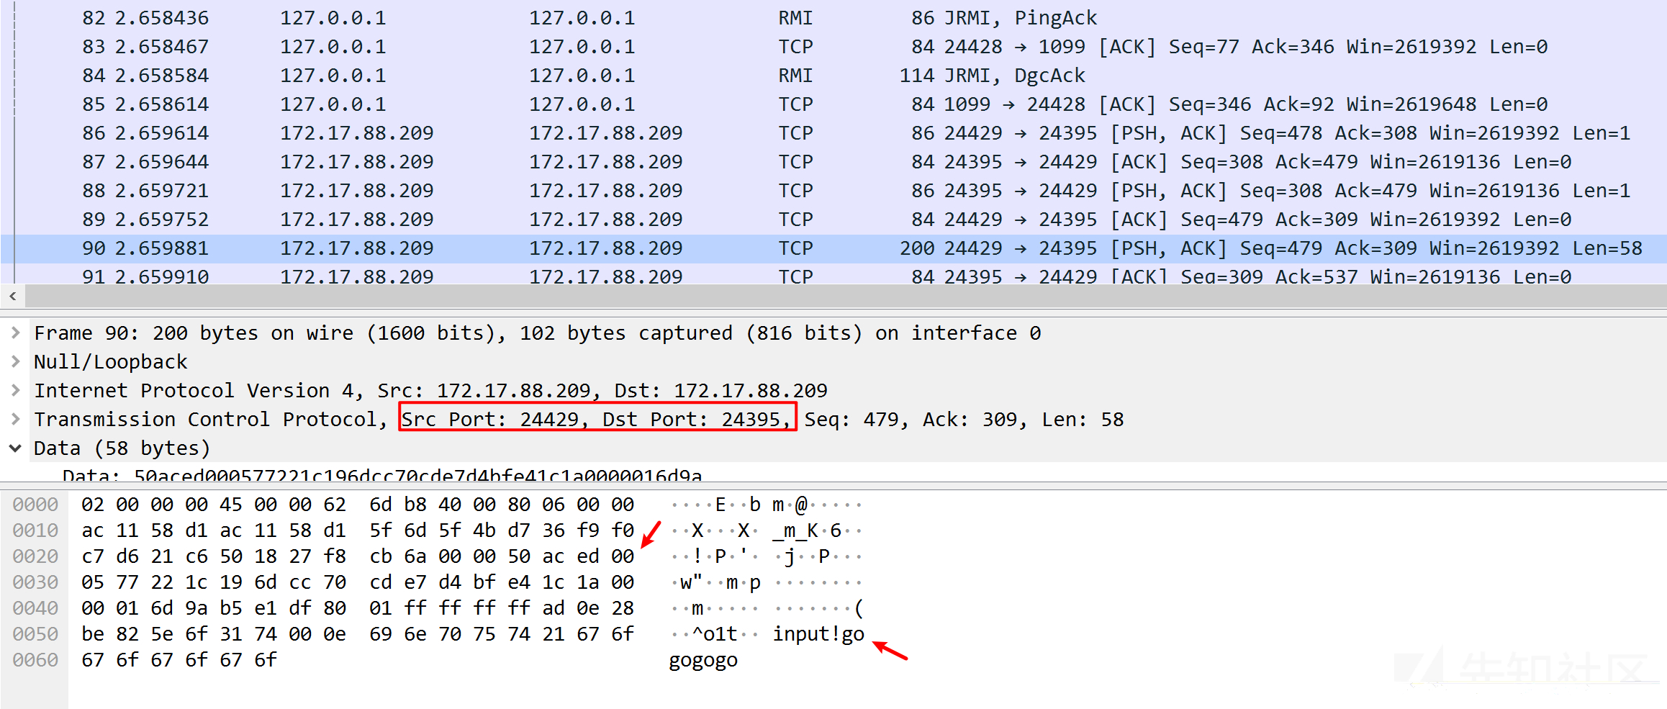This screenshot has width=1667, height=709.
Task: Collapse the Data (58 bytes) section
Action: (x=15, y=448)
